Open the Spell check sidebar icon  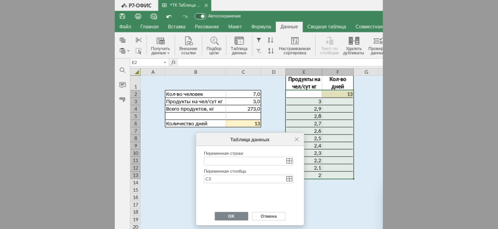122,99
